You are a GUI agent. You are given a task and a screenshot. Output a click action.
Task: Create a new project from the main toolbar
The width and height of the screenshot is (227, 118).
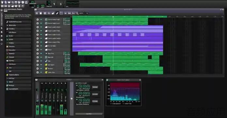2,2
